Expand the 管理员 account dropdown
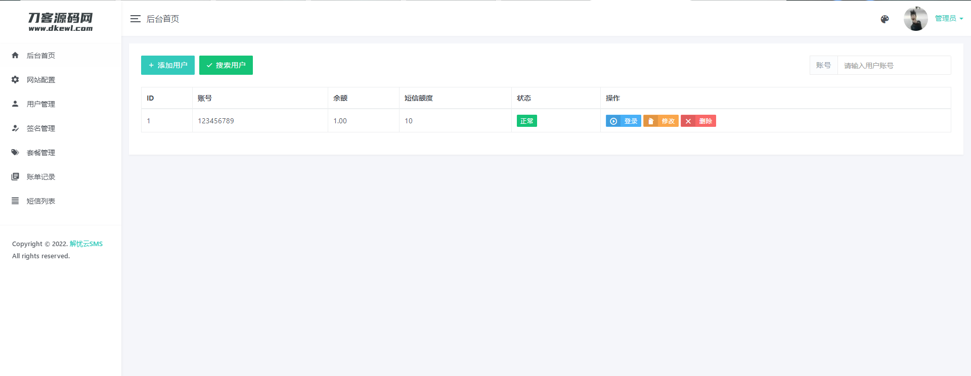 (x=949, y=18)
